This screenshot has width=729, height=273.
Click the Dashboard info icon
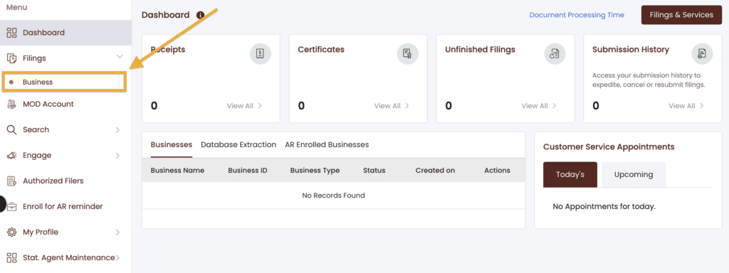point(200,15)
